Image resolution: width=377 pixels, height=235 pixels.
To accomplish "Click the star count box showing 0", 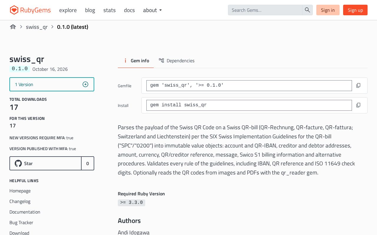I will pos(87,163).
